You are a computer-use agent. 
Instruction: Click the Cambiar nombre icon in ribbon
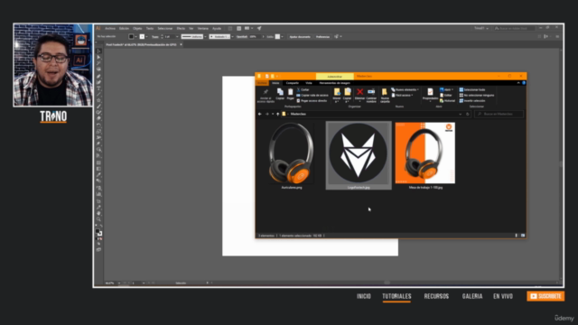click(371, 92)
